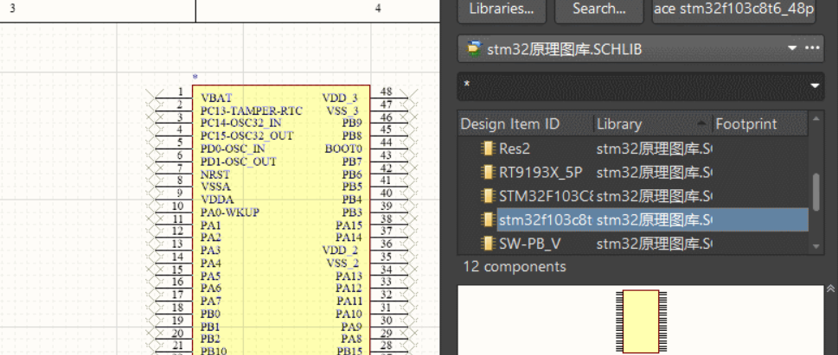The width and height of the screenshot is (838, 355).
Task: Click the STM32F103C8 component icon
Action: [487, 196]
